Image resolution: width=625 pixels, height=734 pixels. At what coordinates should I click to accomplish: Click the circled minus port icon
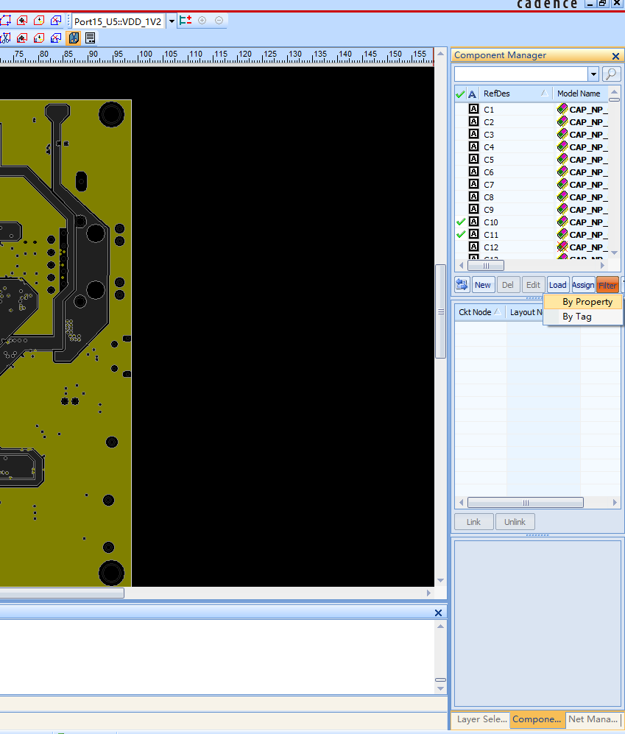[x=219, y=20]
